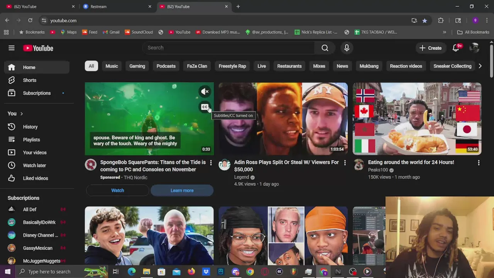The height and width of the screenshot is (278, 494).
Task: Open BasicallyIDoWrk subscription channel
Action: (x=37, y=222)
